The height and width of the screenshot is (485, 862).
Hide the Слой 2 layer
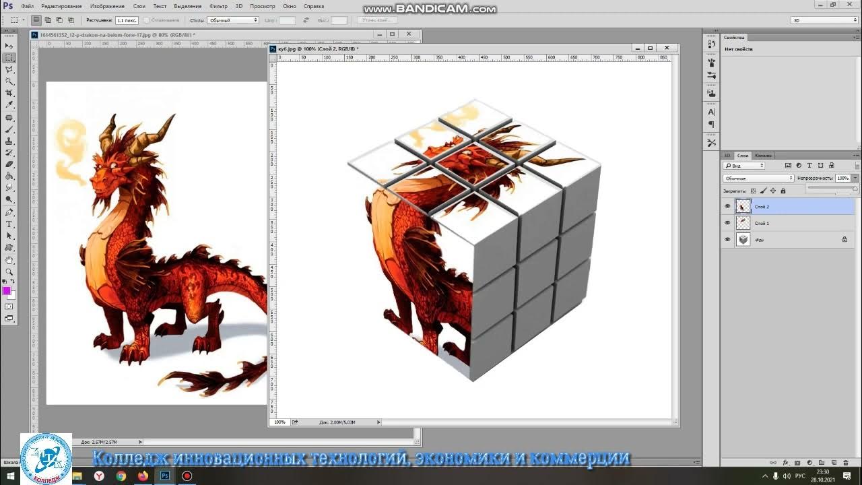[x=727, y=207]
